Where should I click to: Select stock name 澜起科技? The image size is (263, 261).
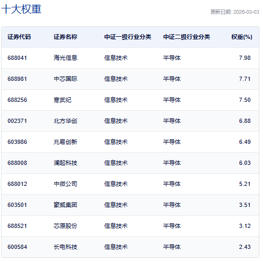66,163
